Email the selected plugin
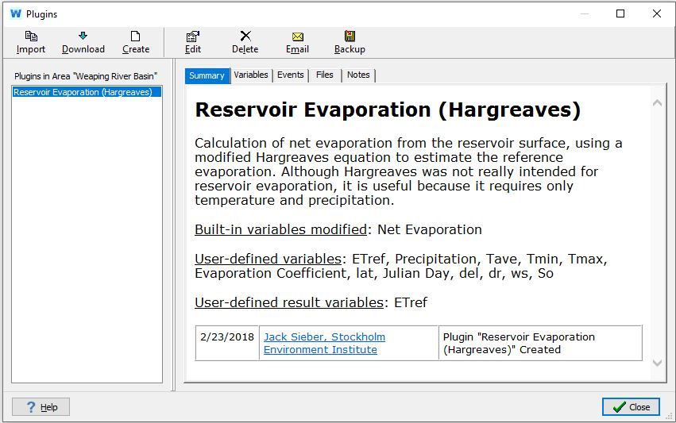 click(x=297, y=42)
